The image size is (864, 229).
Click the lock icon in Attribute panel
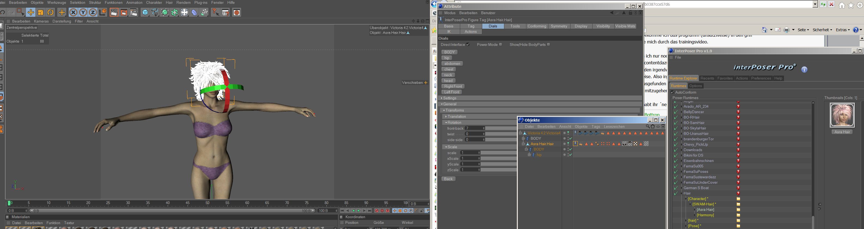[630, 13]
